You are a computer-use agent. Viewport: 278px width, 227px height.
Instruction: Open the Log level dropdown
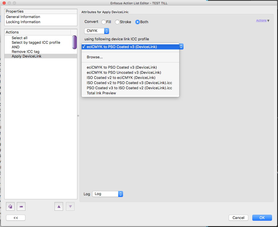(x=108, y=194)
